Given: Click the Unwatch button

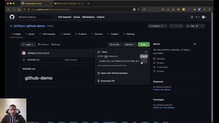Looking at the screenshot, I should click(156, 26).
